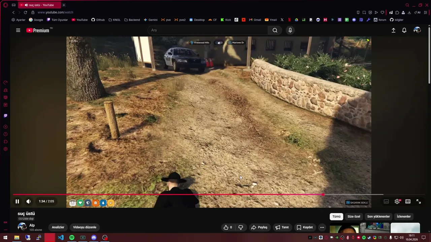Select the İzlenenler chip
The height and width of the screenshot is (242, 431).
coord(404,216)
